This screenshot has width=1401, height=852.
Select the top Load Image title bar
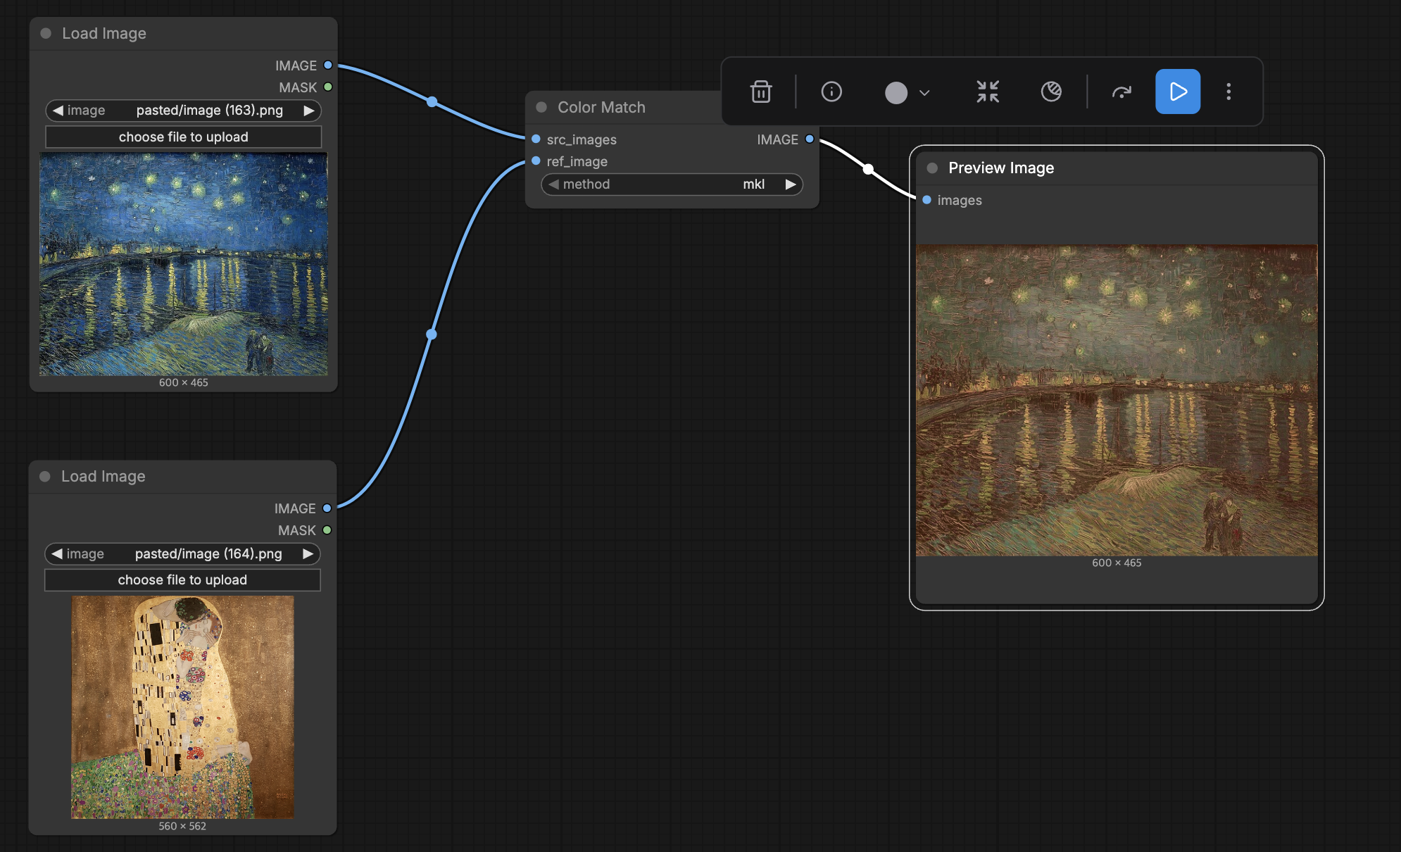[184, 33]
